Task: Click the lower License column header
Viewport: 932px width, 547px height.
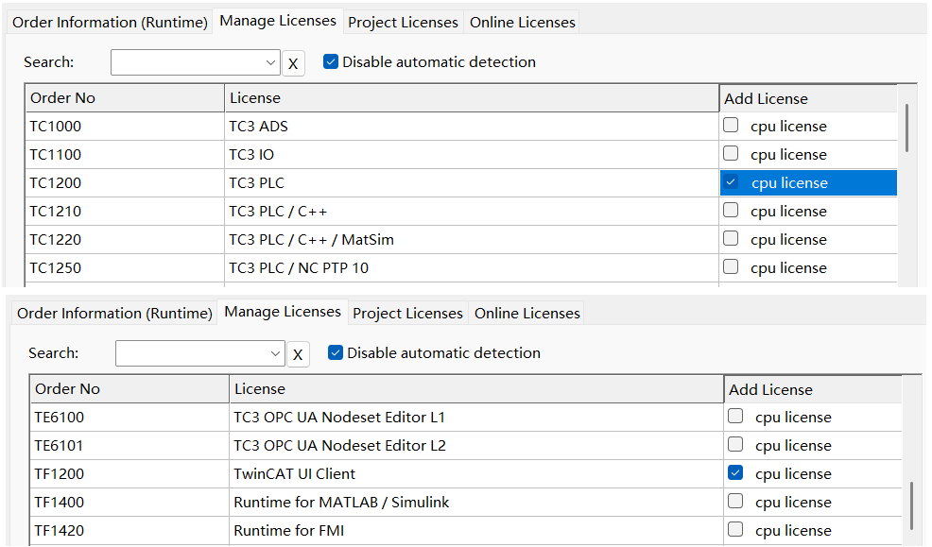Action: coord(476,389)
